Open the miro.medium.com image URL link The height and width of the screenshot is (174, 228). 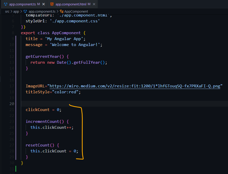(135, 86)
